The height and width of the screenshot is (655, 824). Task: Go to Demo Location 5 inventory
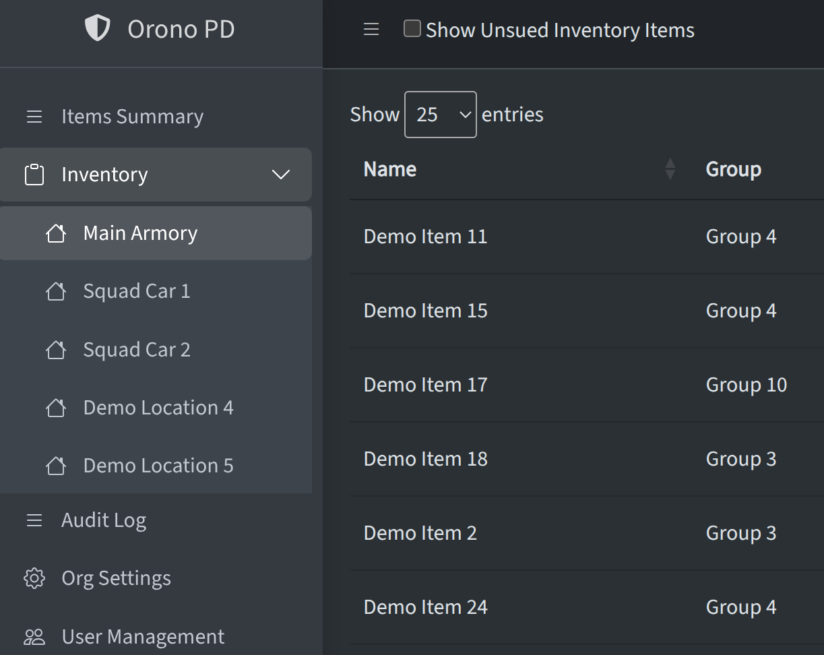158,466
